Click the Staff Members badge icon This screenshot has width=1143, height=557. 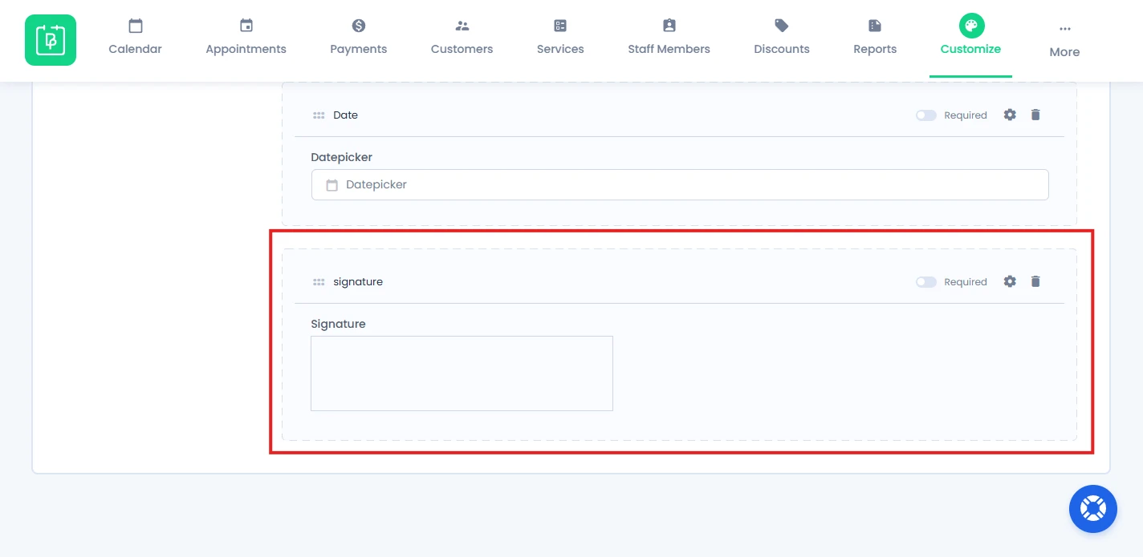click(669, 26)
